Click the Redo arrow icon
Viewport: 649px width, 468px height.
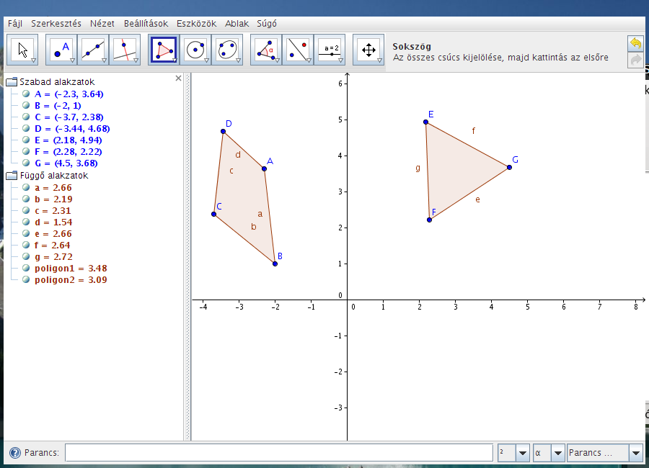click(x=635, y=60)
